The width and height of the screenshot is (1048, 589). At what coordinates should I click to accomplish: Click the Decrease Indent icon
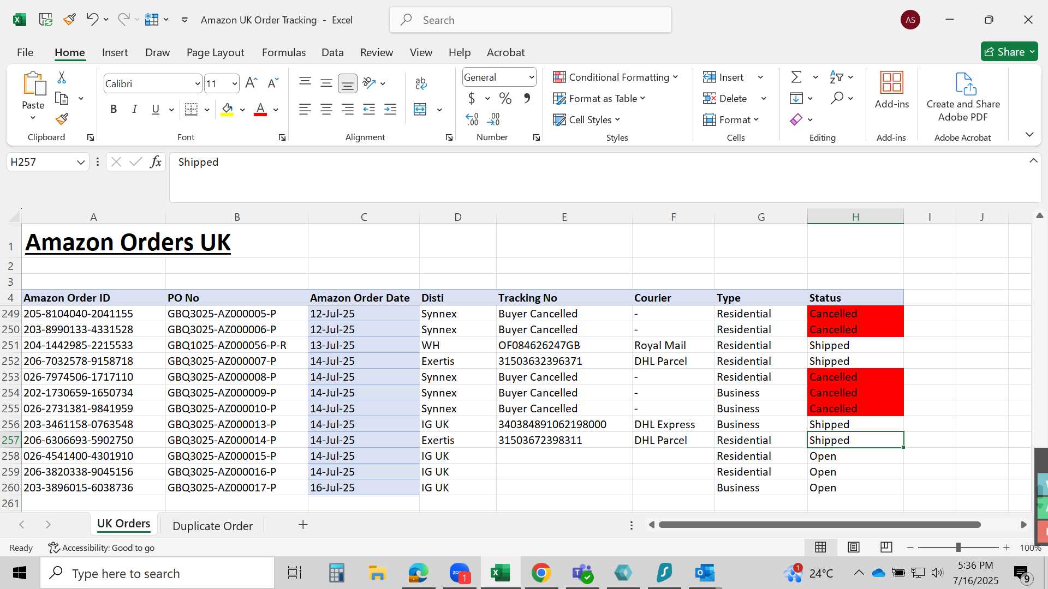point(369,110)
